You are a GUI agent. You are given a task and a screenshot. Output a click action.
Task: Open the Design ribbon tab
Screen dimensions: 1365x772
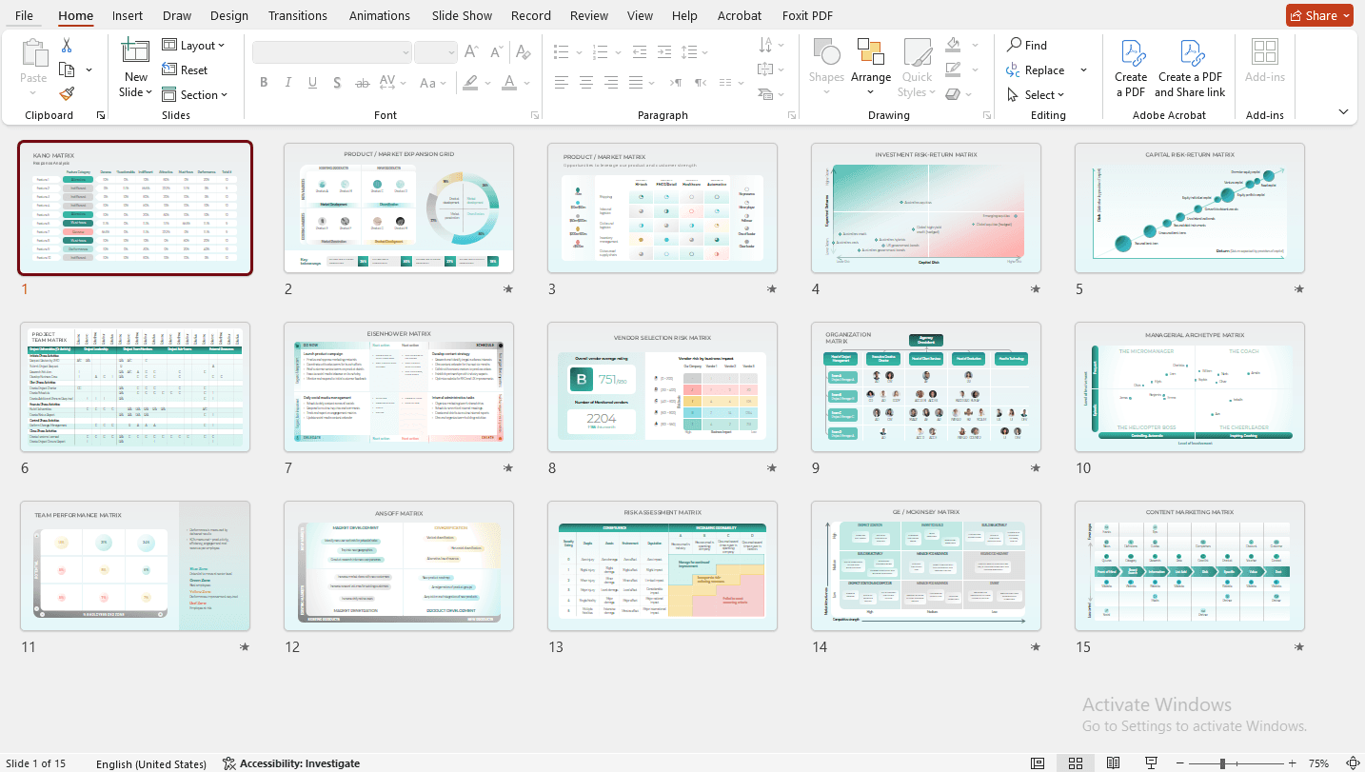click(x=229, y=15)
